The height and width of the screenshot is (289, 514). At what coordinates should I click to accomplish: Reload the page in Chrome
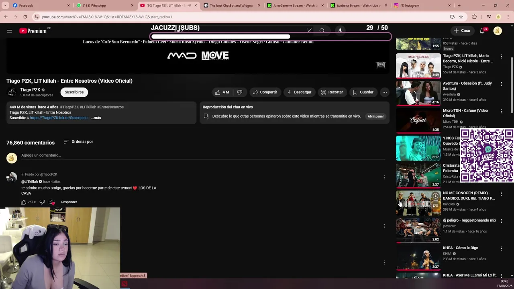click(25, 17)
